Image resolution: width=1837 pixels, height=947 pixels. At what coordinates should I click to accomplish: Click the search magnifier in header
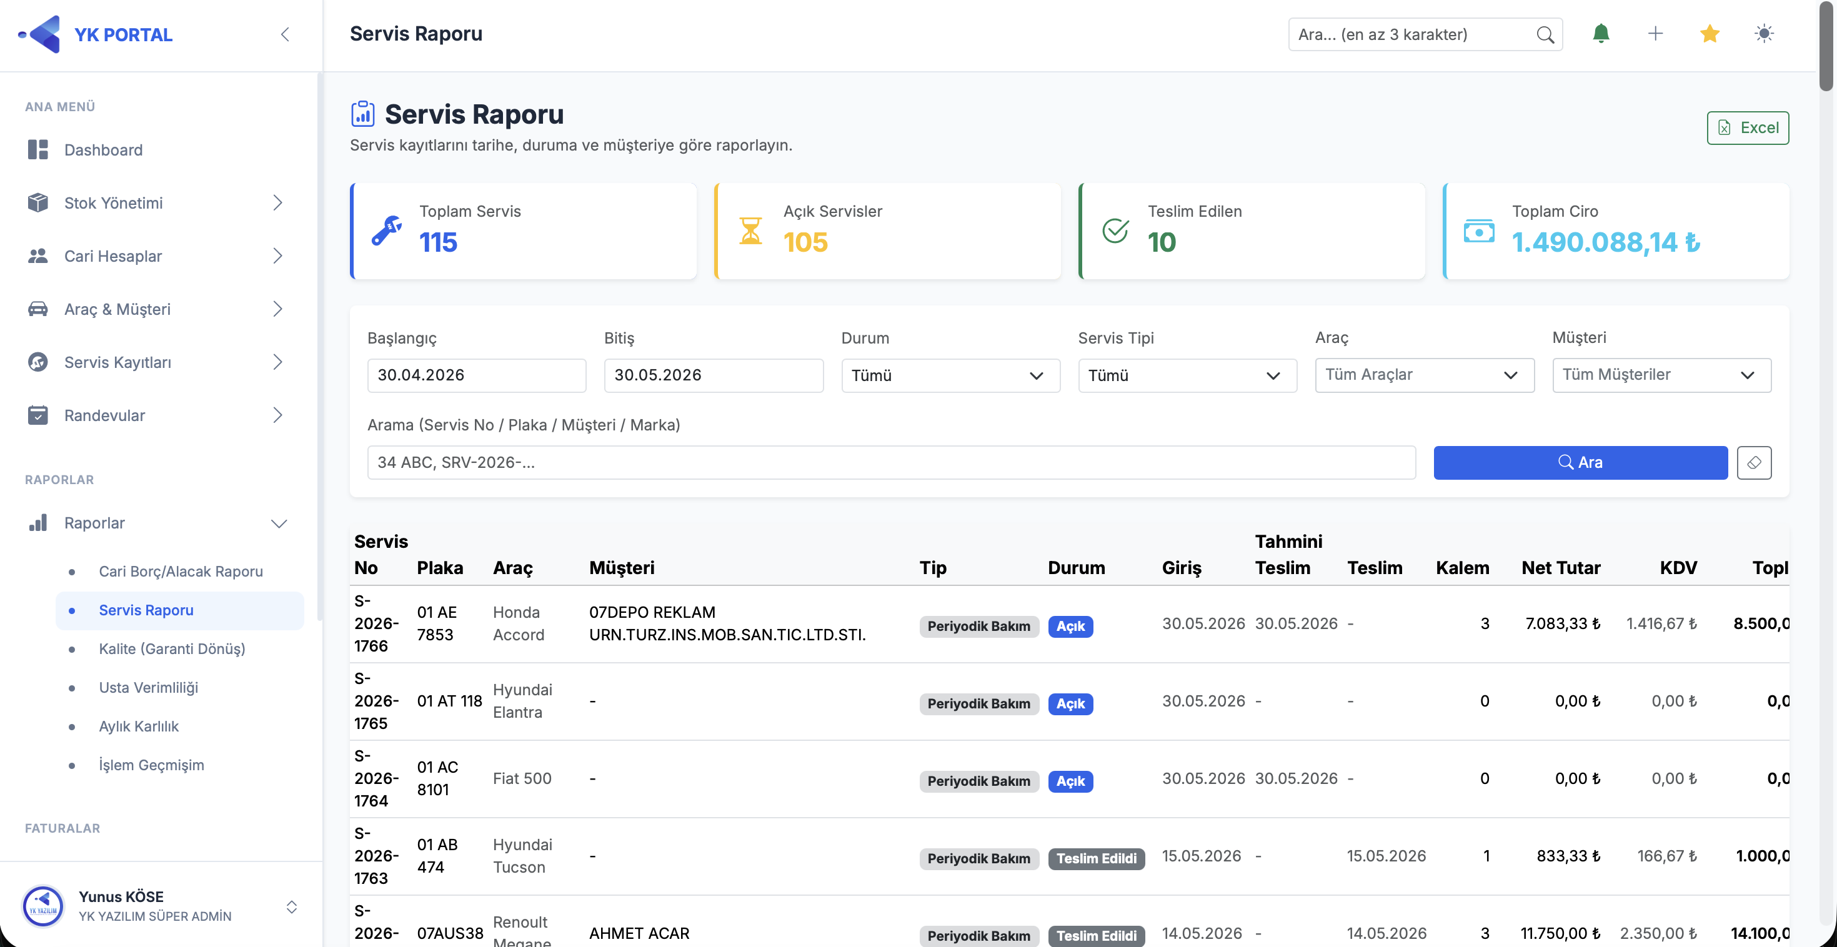1545,34
